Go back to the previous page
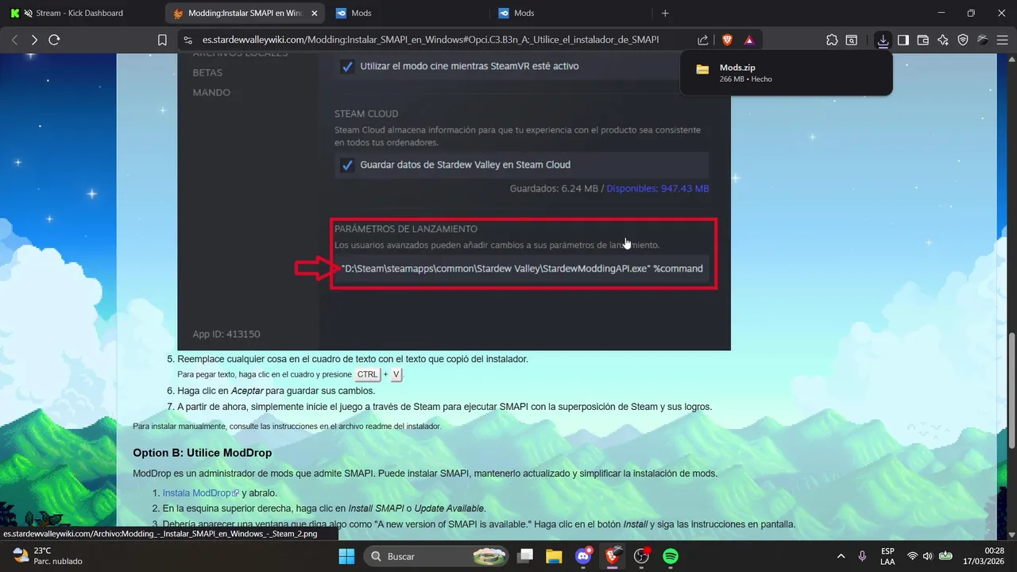Screen dimensions: 1017x572 click(x=14, y=40)
